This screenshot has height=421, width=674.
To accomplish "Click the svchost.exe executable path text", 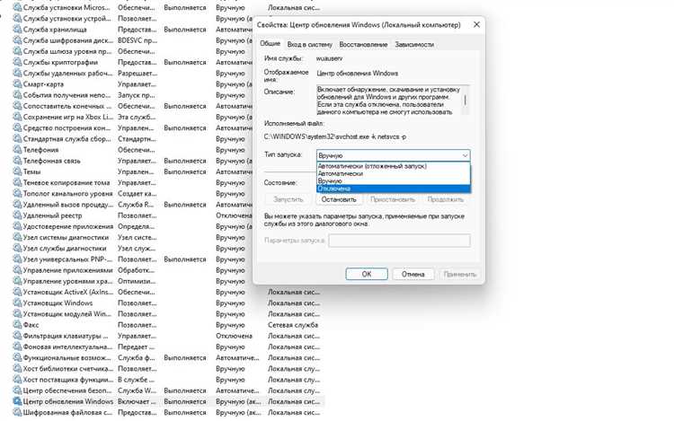I will (x=335, y=137).
